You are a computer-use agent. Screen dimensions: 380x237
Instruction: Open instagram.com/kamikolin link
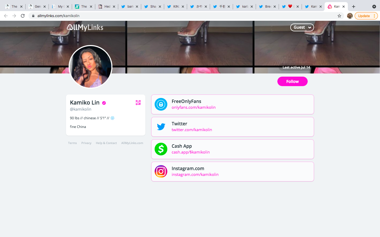pos(195,175)
